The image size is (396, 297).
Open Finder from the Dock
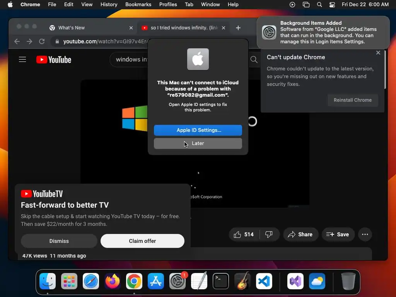tap(48, 281)
